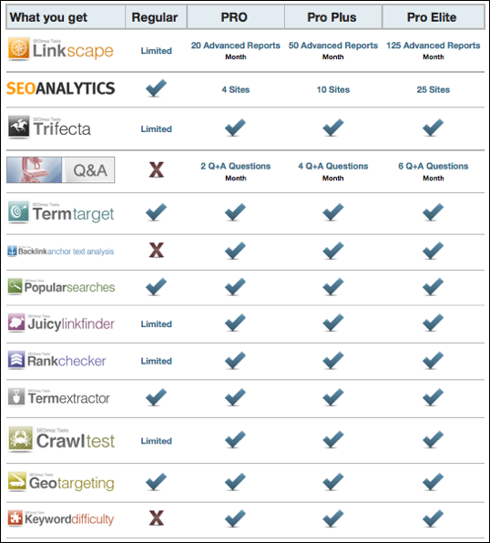Click the Popularsearches magnifier icon
Image resolution: width=490 pixels, height=543 pixels.
pyautogui.click(x=15, y=286)
